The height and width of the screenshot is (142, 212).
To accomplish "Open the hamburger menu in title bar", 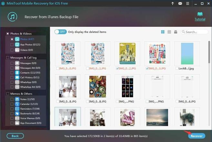I will (188, 4).
